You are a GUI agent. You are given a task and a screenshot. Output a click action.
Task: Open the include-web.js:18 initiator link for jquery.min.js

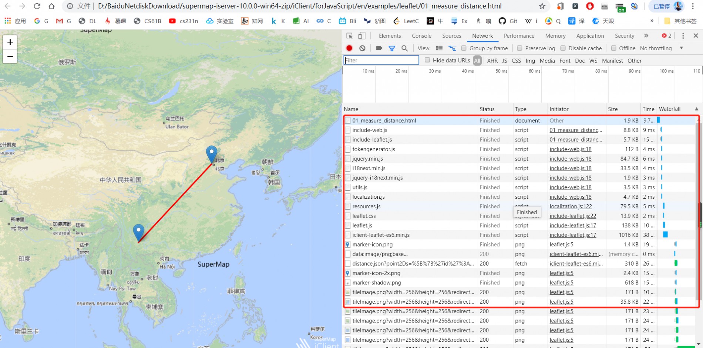pyautogui.click(x=570, y=159)
